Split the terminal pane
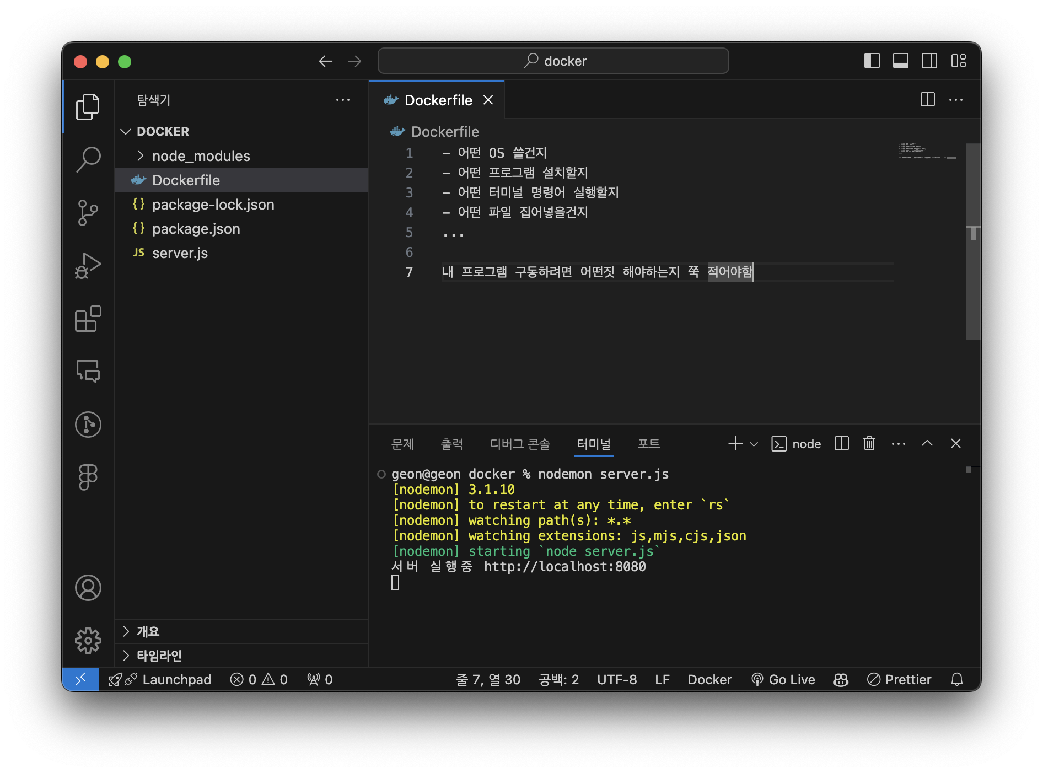1043x773 pixels. click(x=842, y=444)
